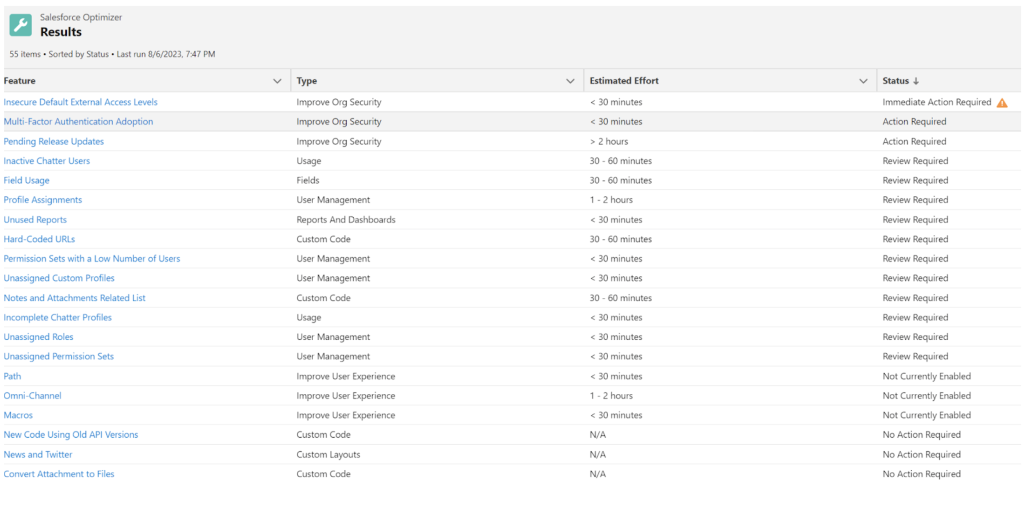Open Hard-Coded URLs link
This screenshot has height=512, width=1031.
coord(39,239)
